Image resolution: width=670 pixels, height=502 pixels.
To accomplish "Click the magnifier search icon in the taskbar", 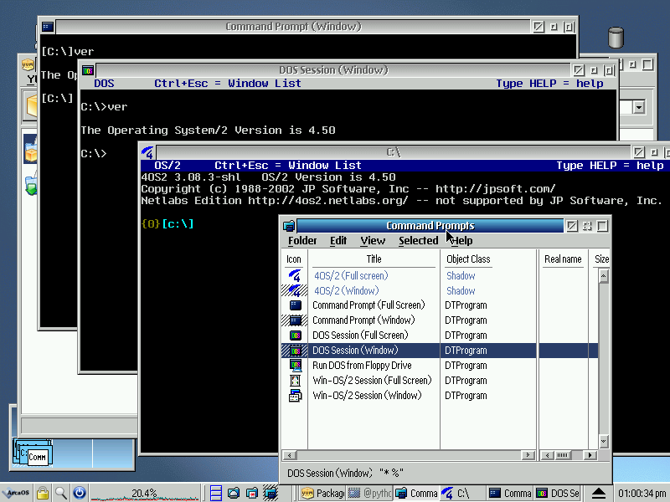I will coord(60,493).
